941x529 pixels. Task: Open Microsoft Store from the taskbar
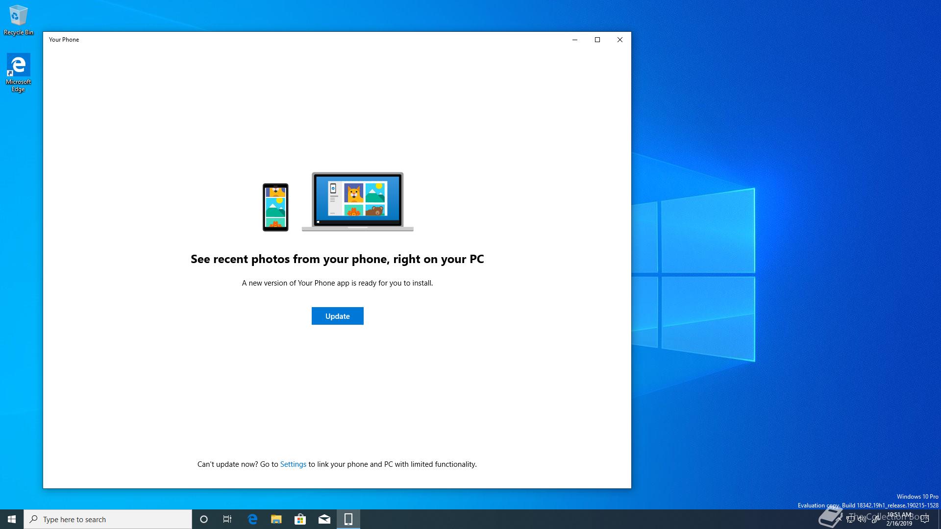300,519
